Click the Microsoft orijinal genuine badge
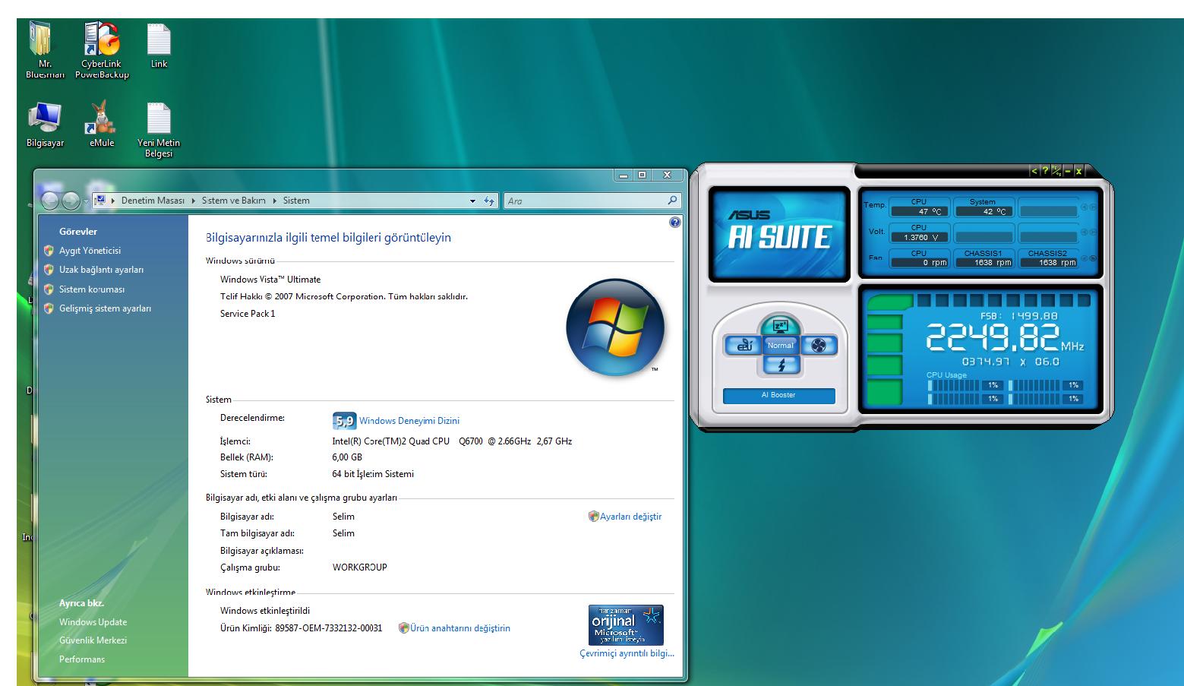Viewport: 1184px width, 686px height. 626,625
